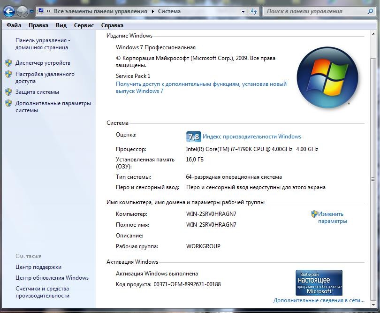Click shield icon next to Изменить параметры

pos(314,214)
